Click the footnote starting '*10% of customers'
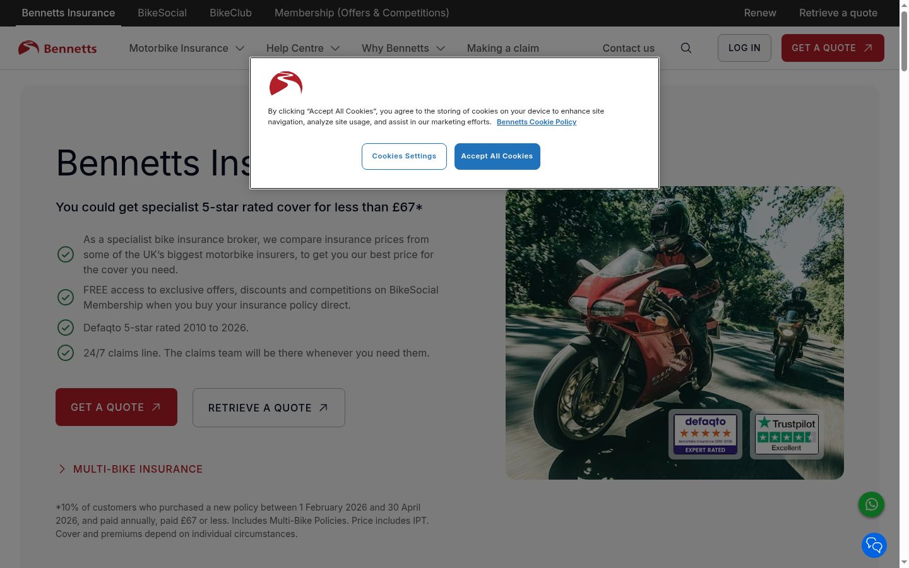Viewport: 909px width, 568px height. [x=242, y=521]
